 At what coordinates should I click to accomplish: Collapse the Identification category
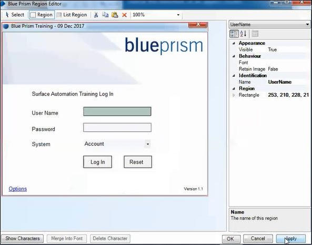click(234, 76)
